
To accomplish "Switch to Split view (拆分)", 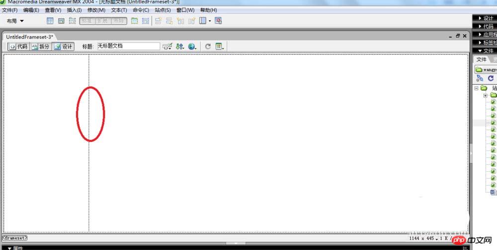I will tap(41, 47).
